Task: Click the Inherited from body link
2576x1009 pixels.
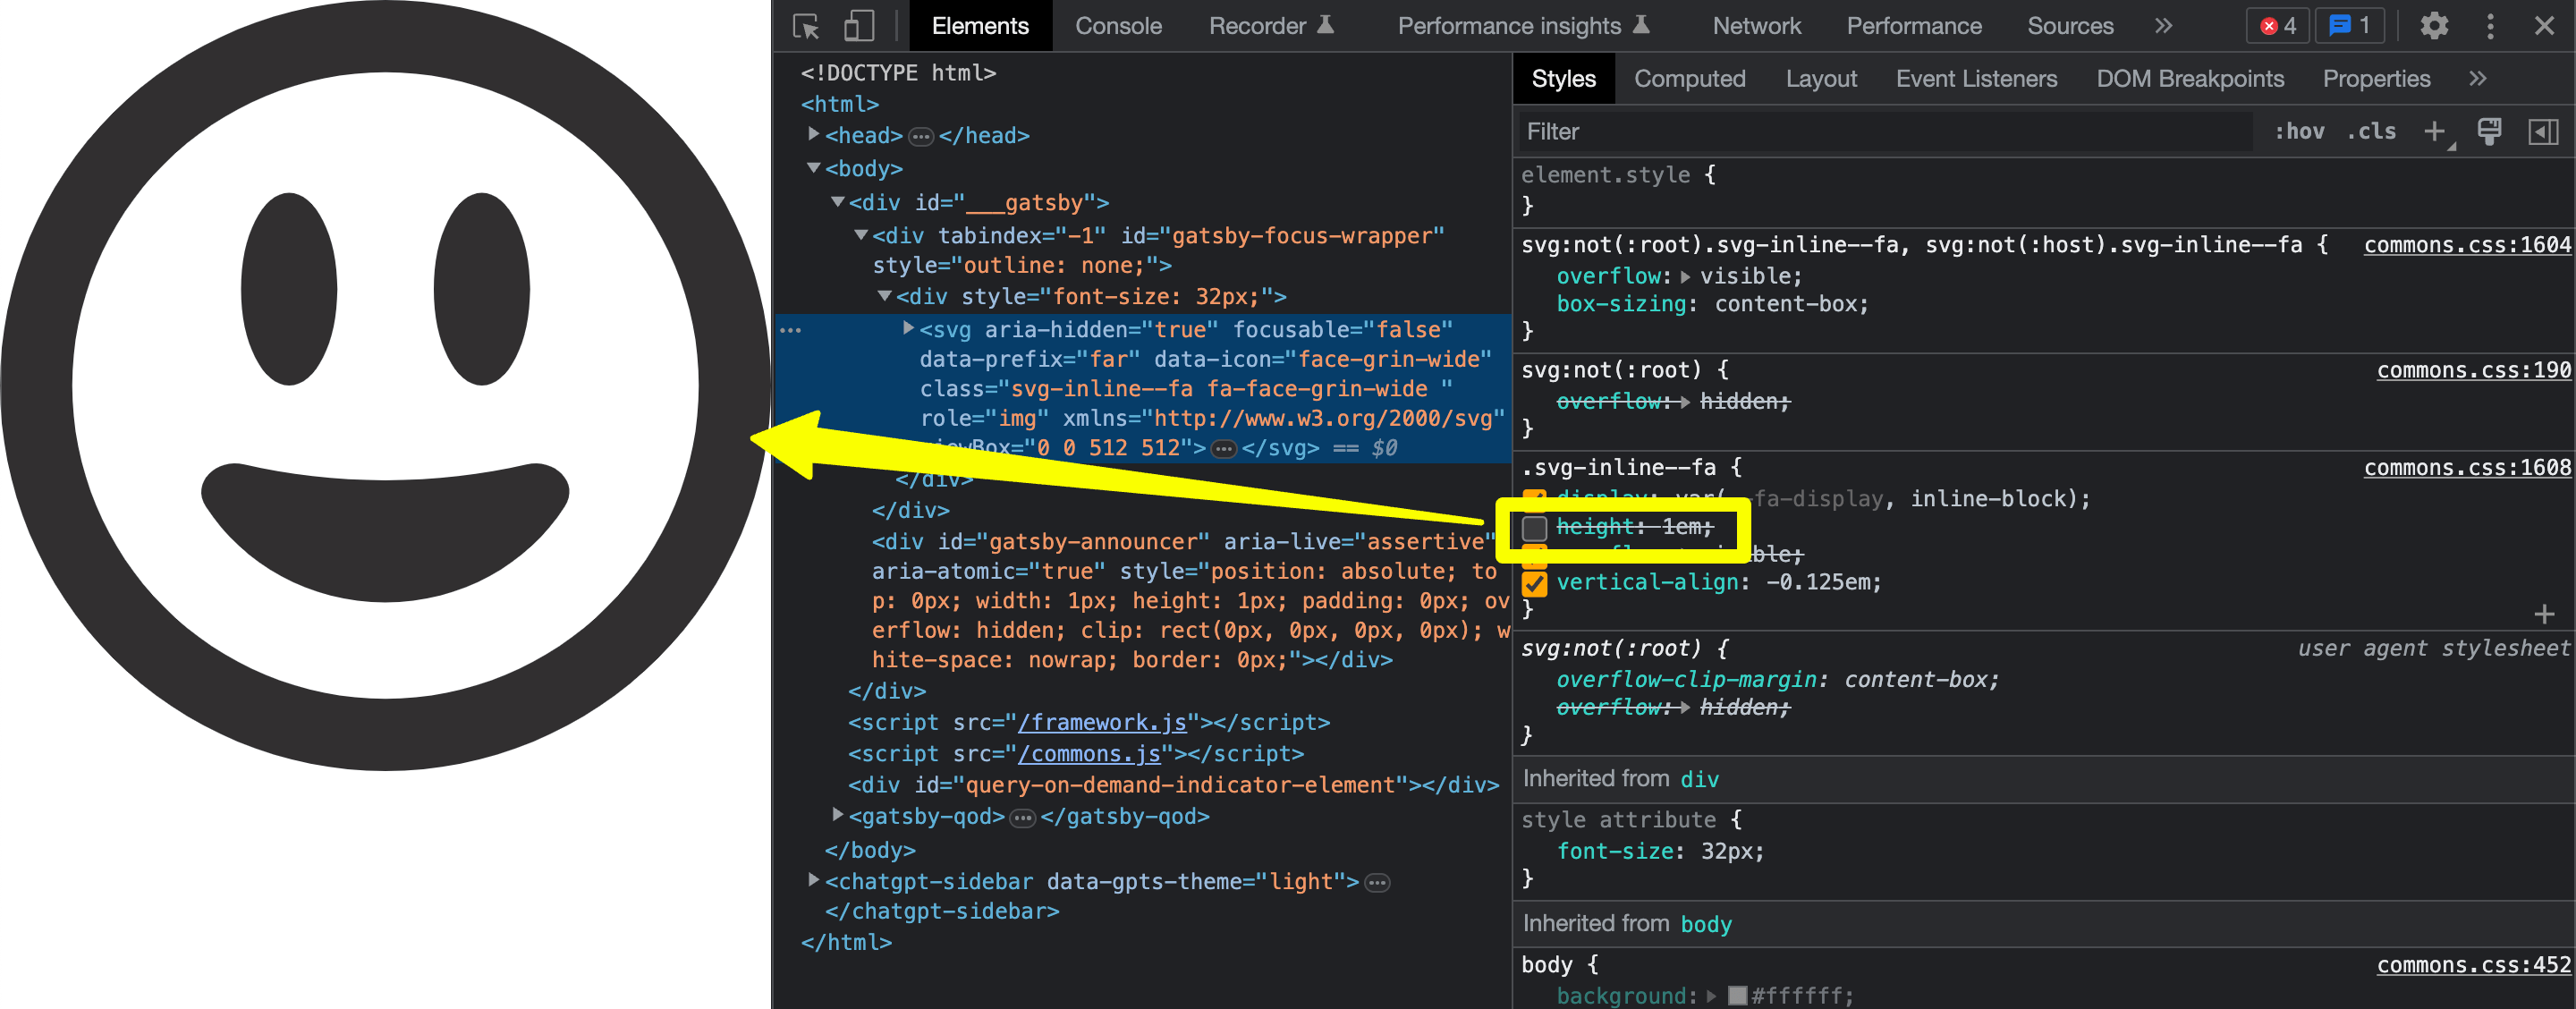Action: pos(1706,925)
